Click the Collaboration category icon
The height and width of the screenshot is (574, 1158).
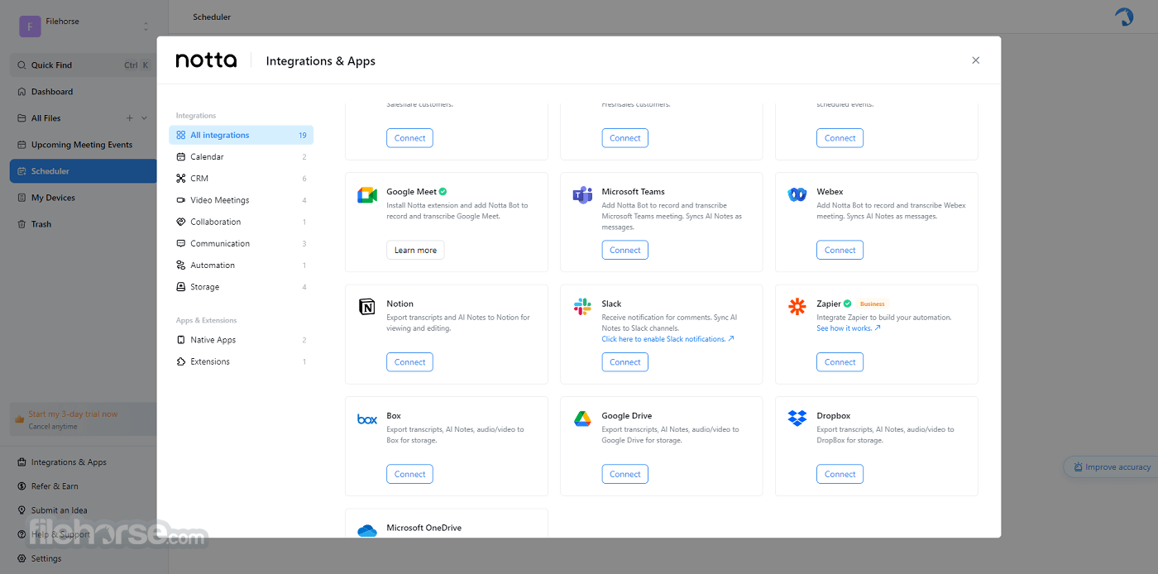181,222
